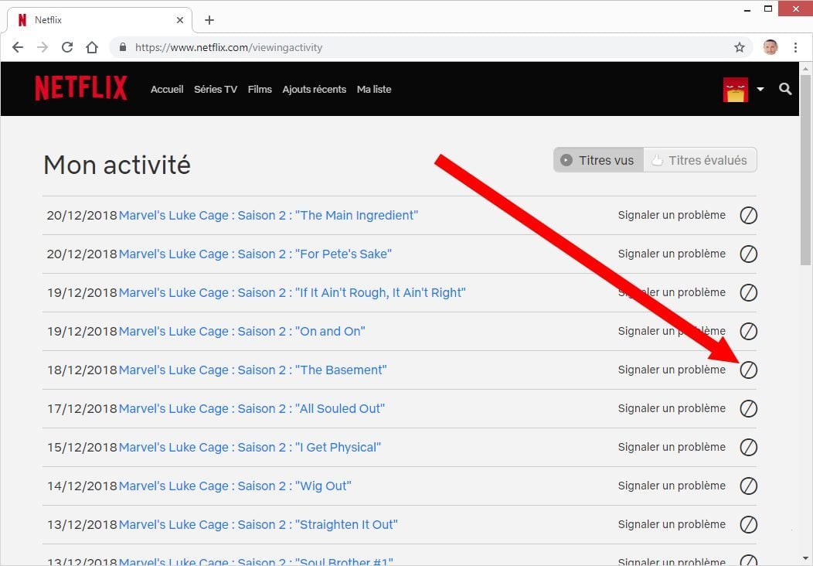Viewport: 813px width, 566px height.
Task: Open the Films section
Action: (x=260, y=89)
